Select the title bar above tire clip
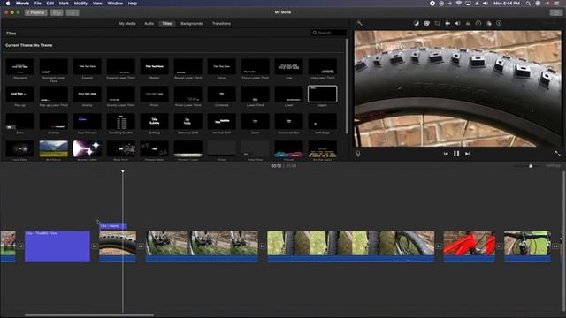The height and width of the screenshot is (318, 566). pos(112,226)
